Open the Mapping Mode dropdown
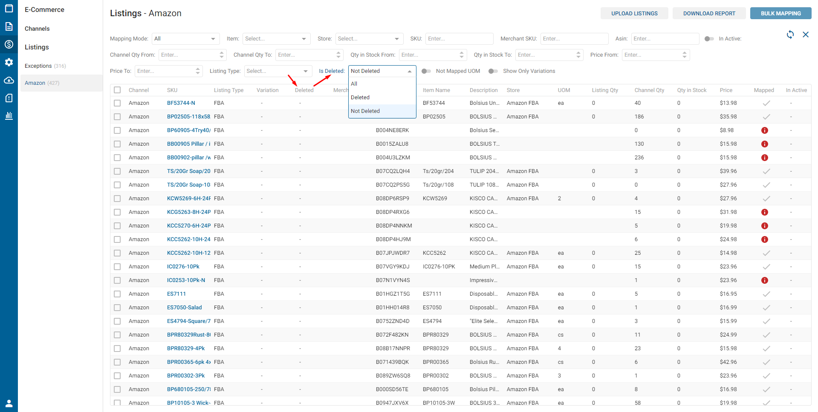This screenshot has width=818, height=412. tap(185, 39)
